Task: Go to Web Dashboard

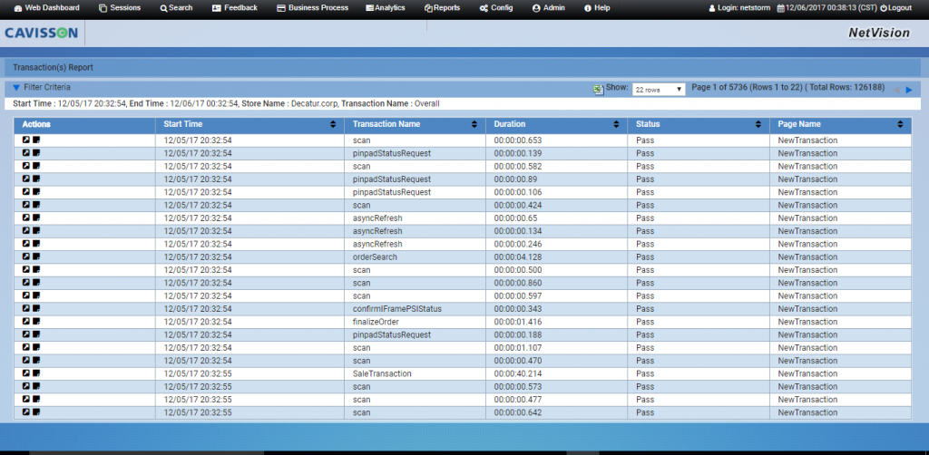Action: pos(46,7)
